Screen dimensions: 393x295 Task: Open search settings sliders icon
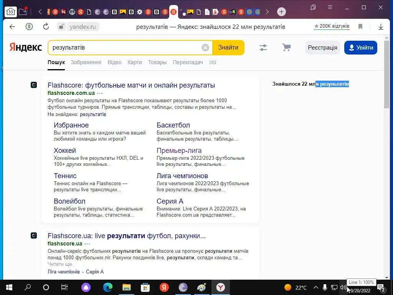pyautogui.click(x=263, y=47)
